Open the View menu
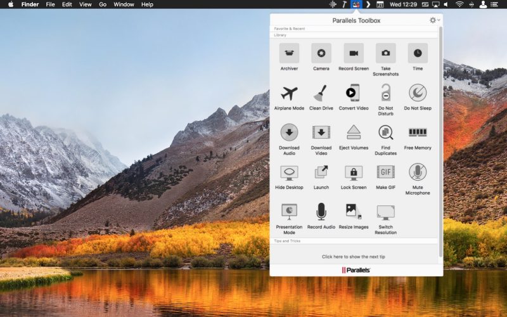 86,4
